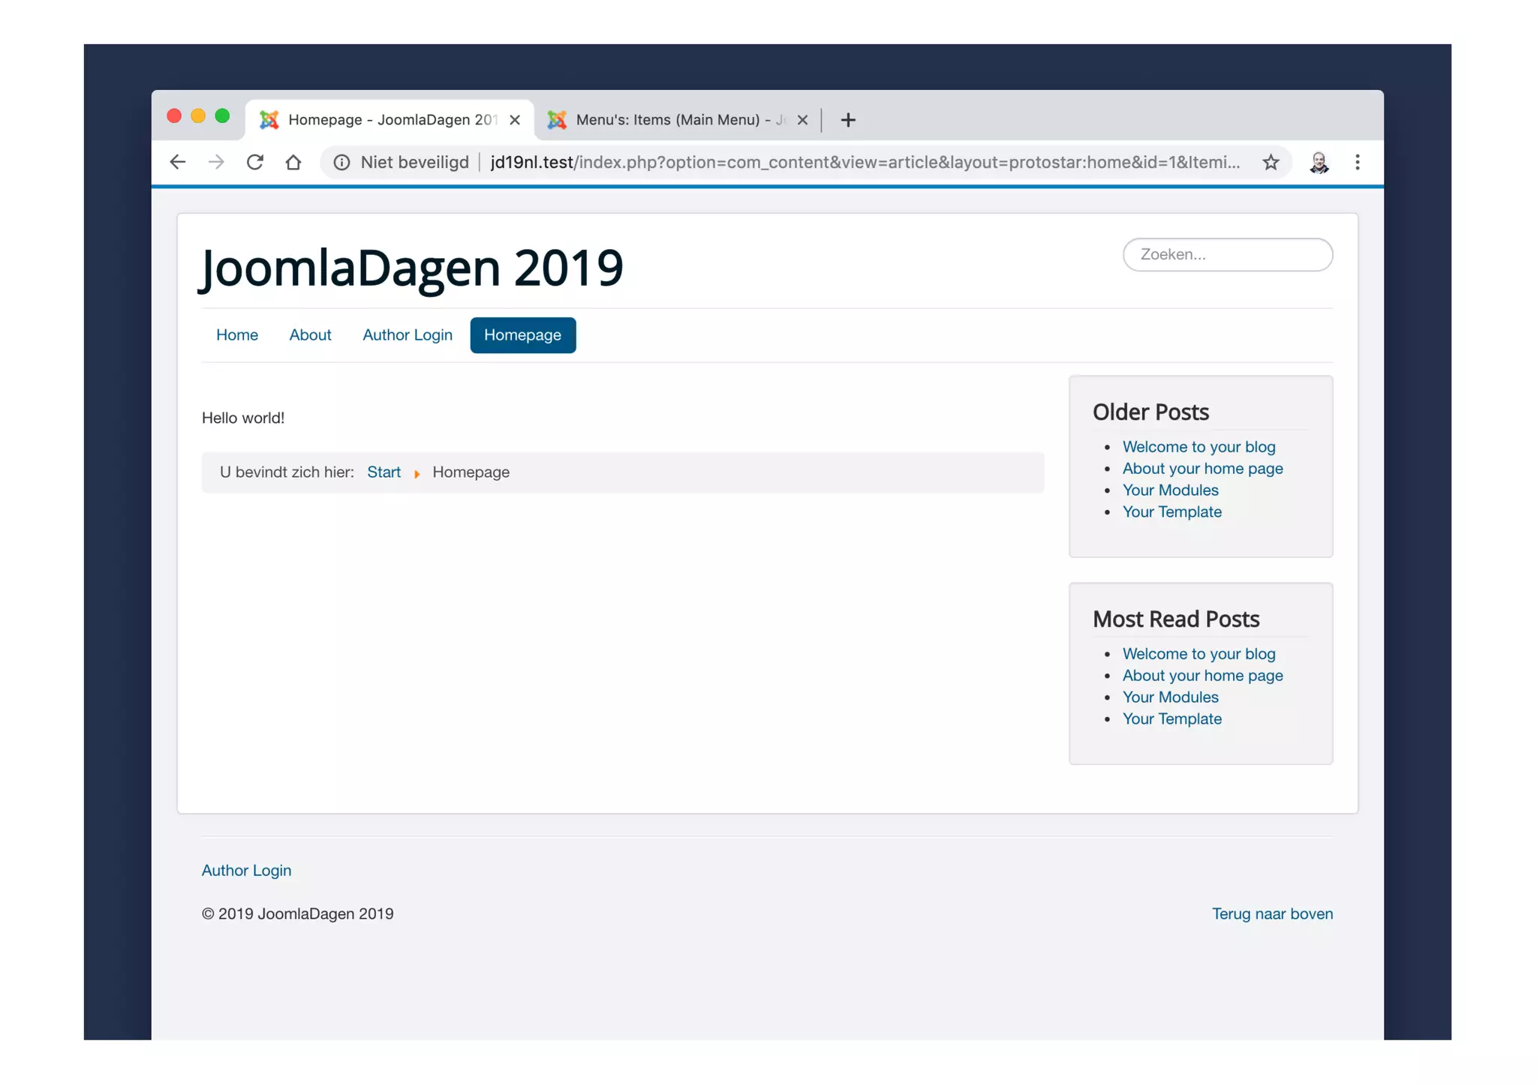Open the Chrome three-dot menu
Viewport: 1537px width, 1086px height.
pyautogui.click(x=1357, y=162)
